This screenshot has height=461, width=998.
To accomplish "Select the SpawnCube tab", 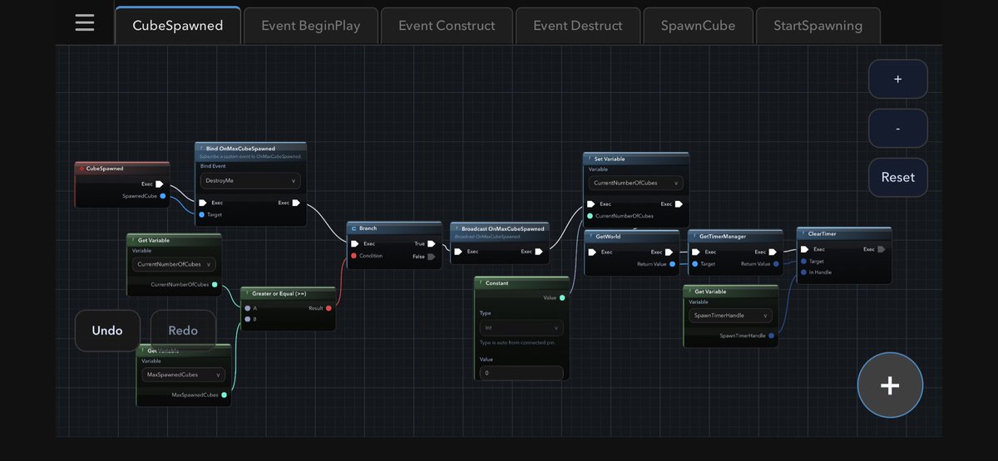I will click(x=699, y=26).
